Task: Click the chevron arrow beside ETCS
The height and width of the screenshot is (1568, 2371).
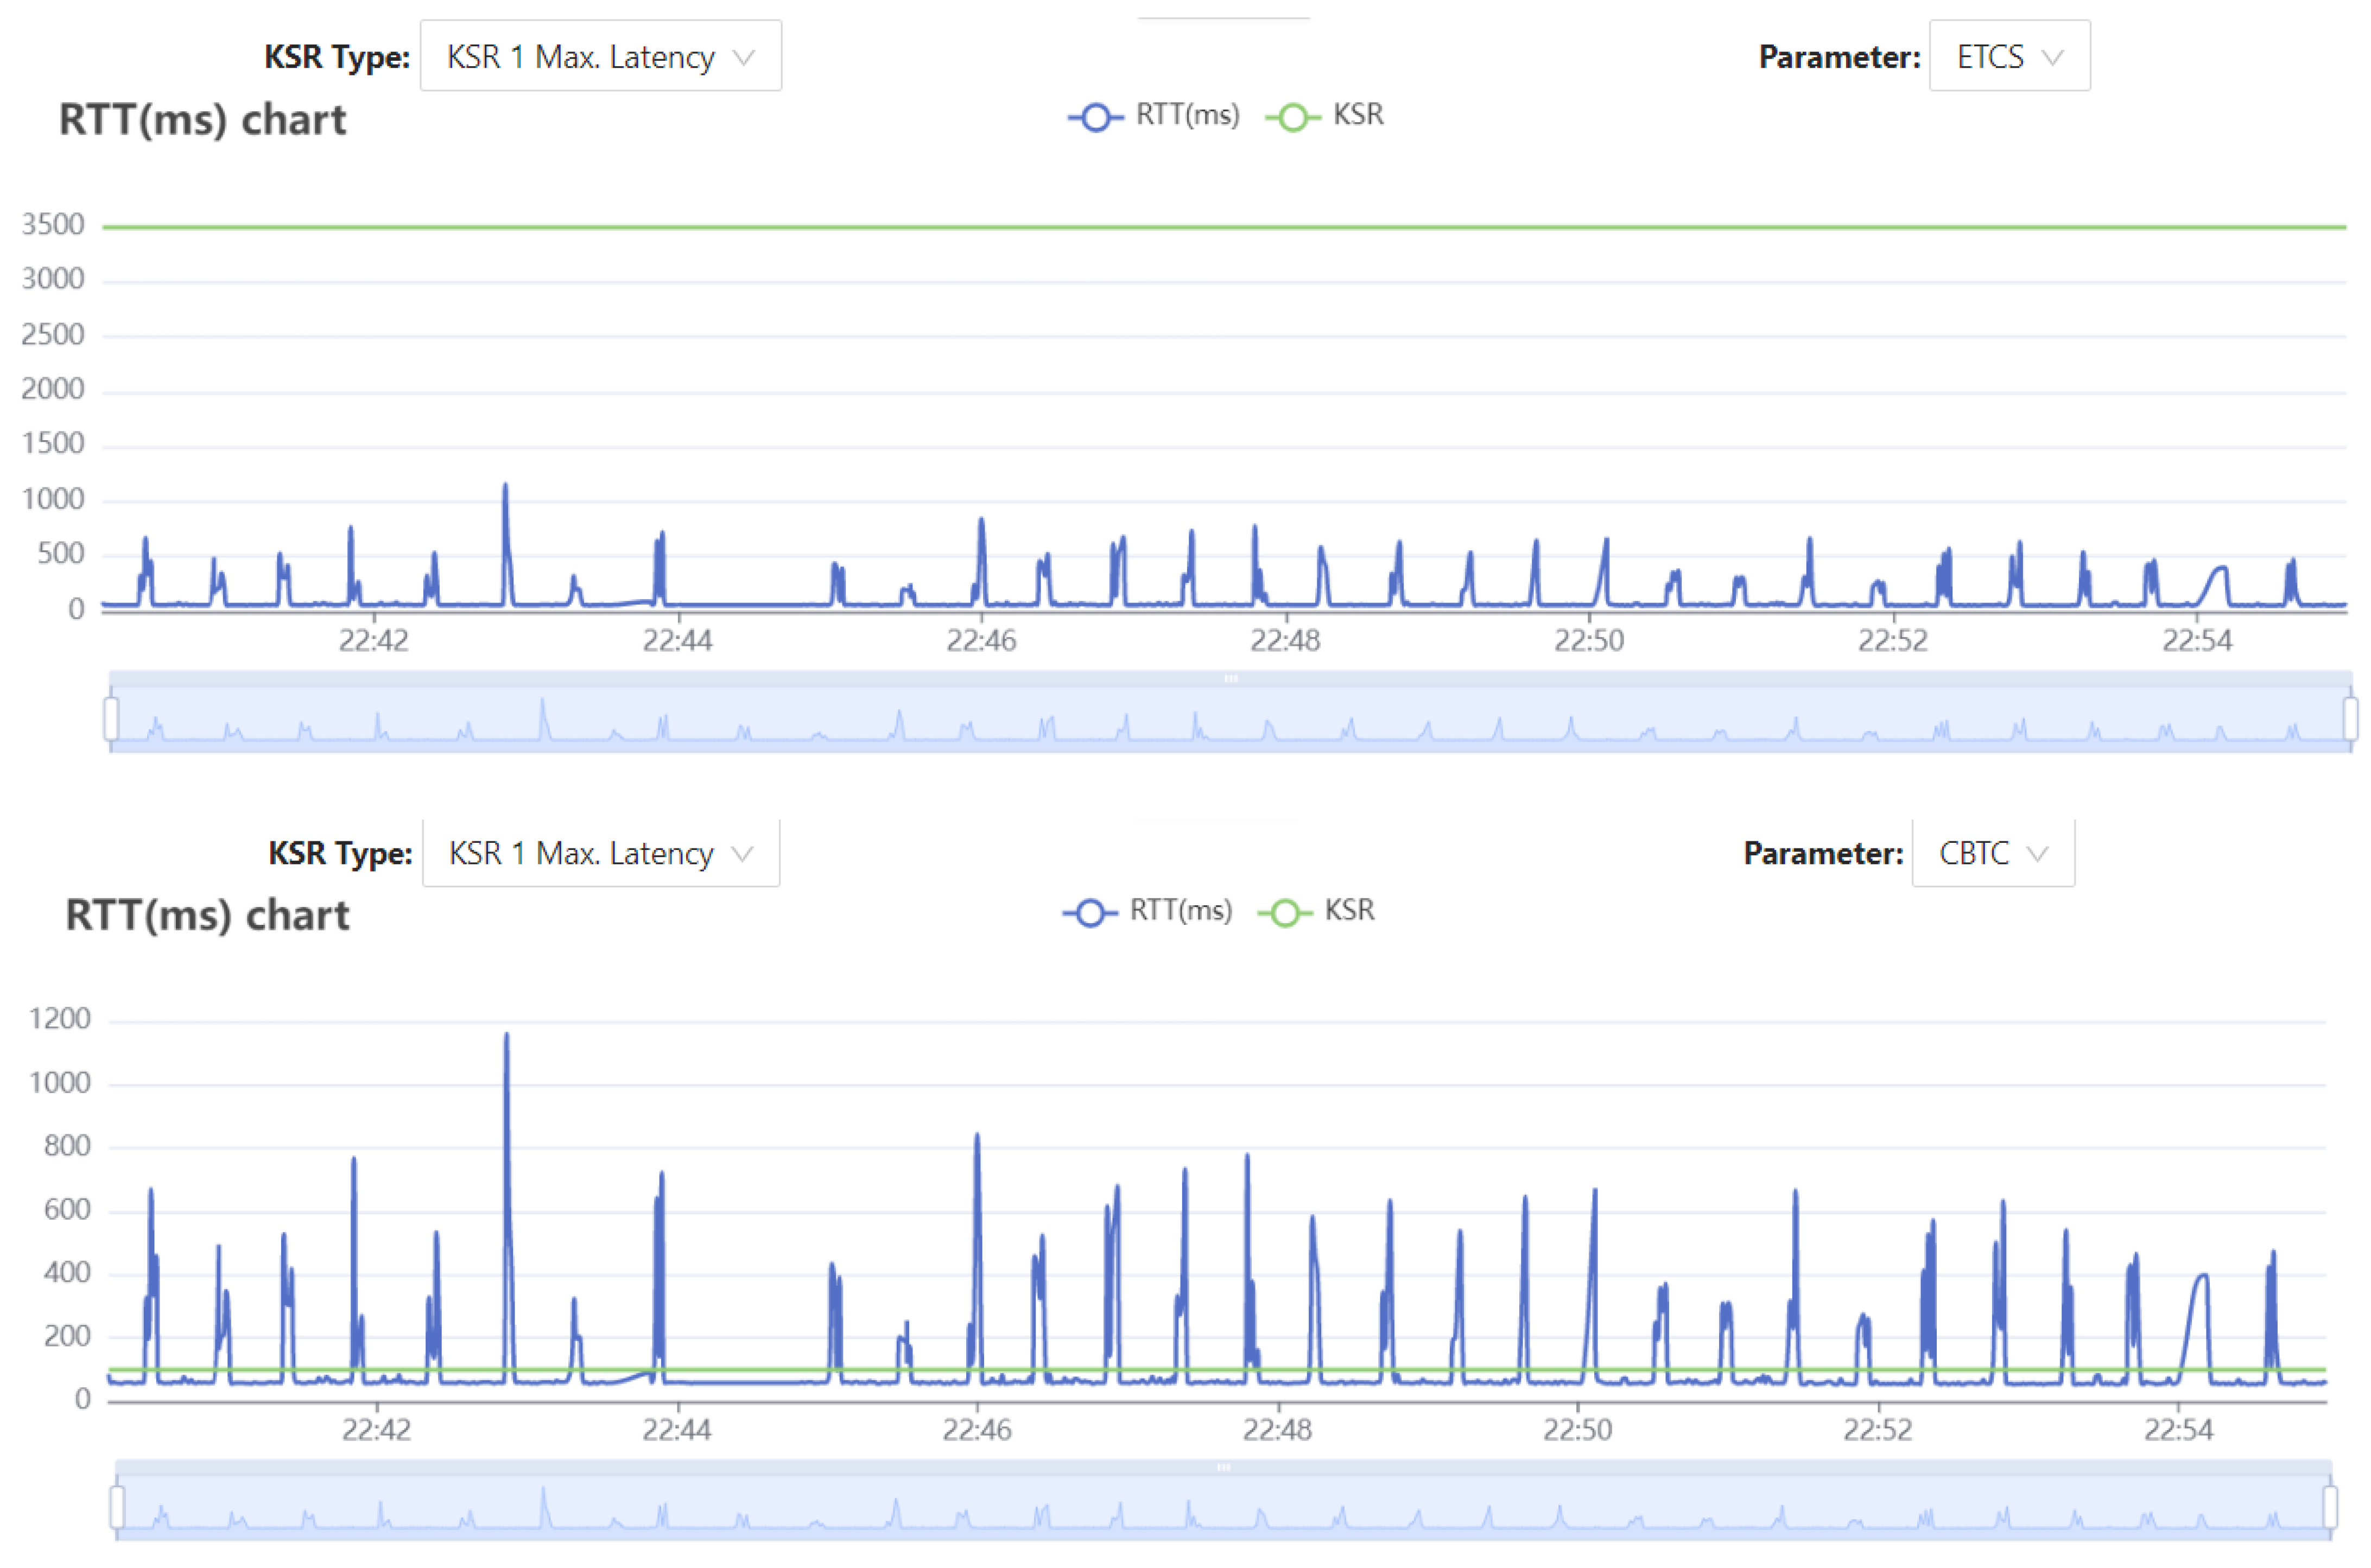Action: pyautogui.click(x=2052, y=58)
